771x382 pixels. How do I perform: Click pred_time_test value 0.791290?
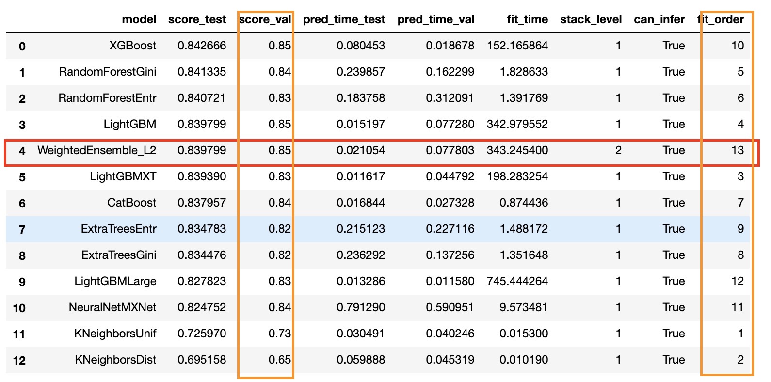[x=361, y=307]
